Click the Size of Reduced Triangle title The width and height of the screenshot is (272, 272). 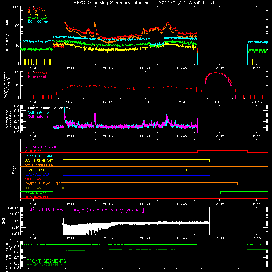click(86, 210)
